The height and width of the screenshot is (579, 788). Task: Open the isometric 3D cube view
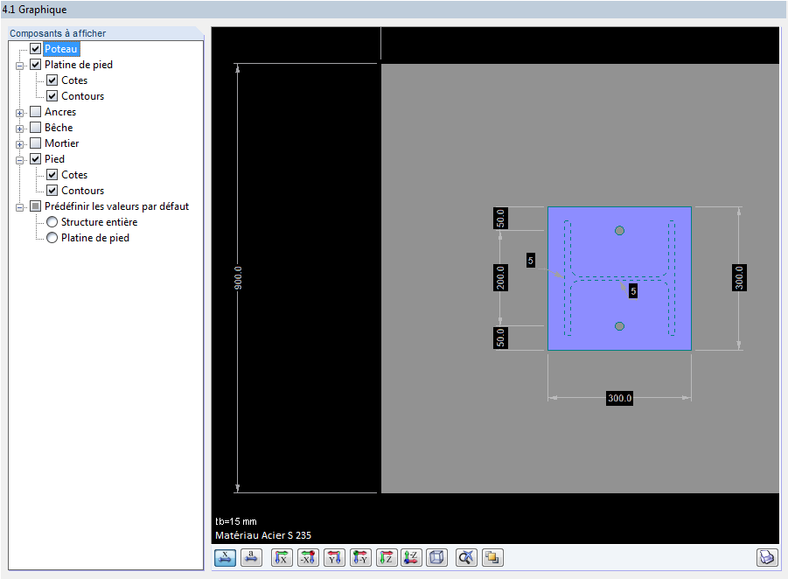tap(436, 557)
